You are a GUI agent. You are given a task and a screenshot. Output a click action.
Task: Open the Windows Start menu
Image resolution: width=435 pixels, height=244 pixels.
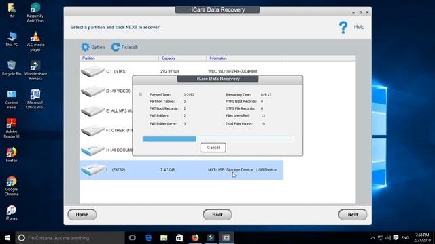(7, 238)
